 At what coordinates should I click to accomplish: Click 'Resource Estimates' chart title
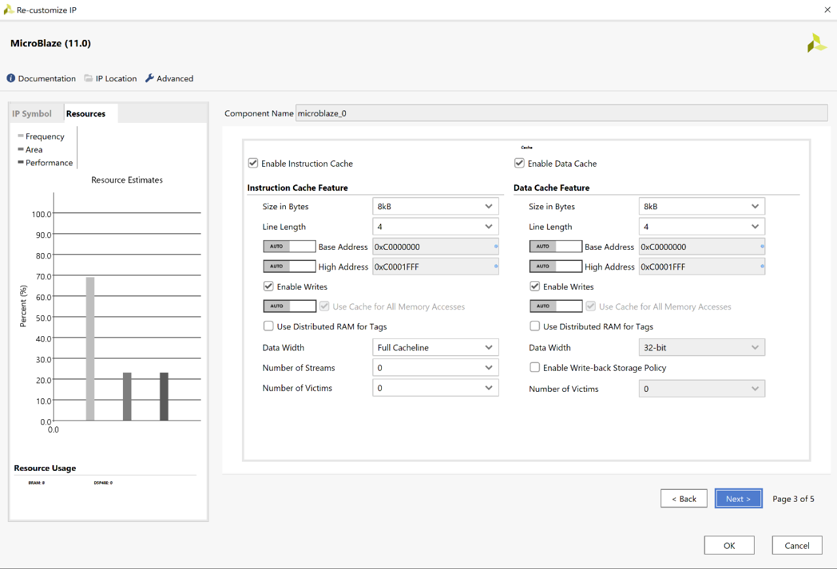127,180
